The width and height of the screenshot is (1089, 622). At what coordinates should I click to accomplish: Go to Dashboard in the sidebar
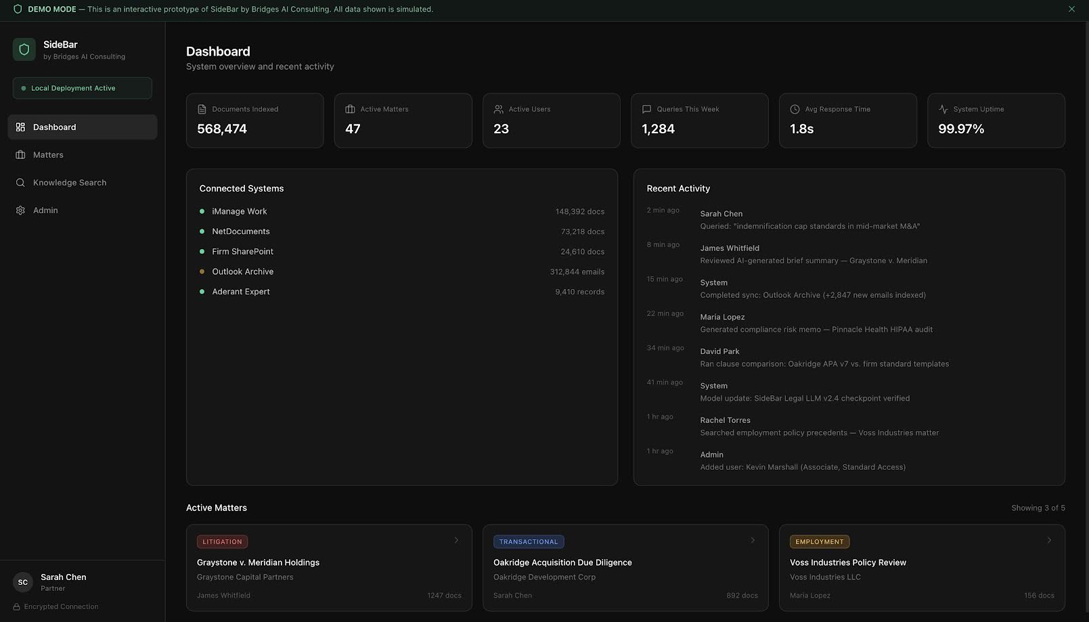point(83,127)
